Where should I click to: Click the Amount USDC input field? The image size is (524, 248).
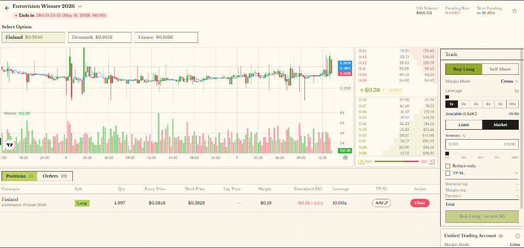(474, 143)
